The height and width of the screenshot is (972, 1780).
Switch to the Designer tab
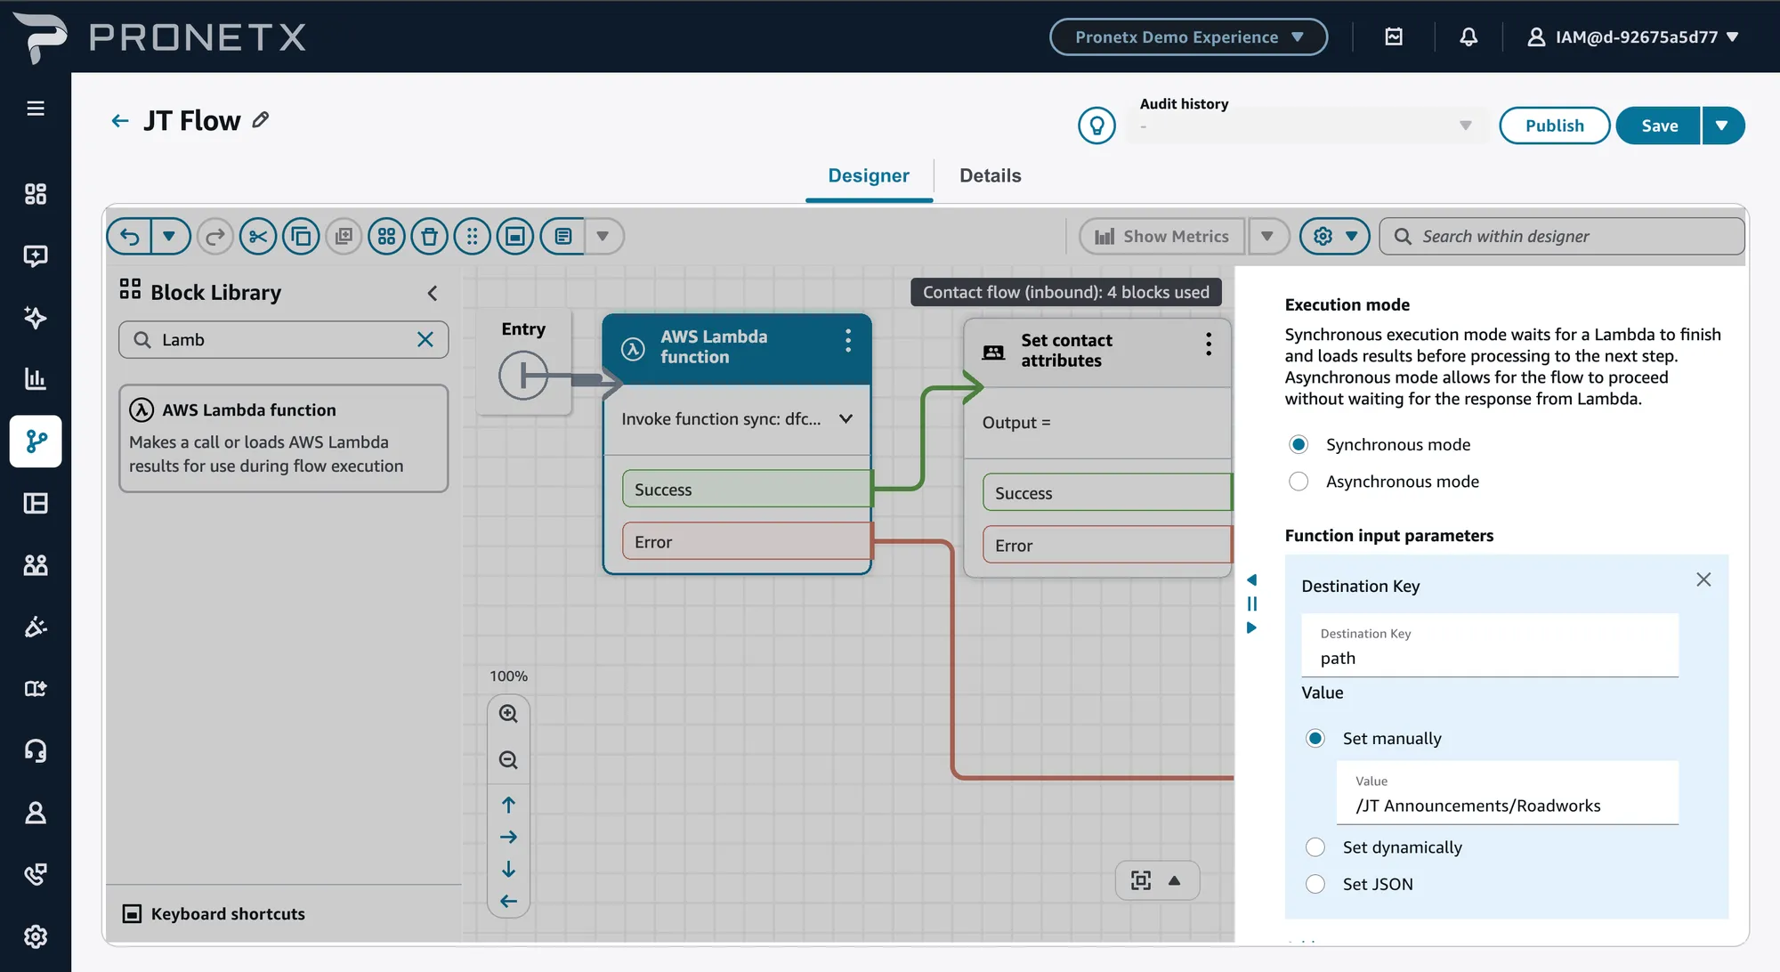point(869,175)
